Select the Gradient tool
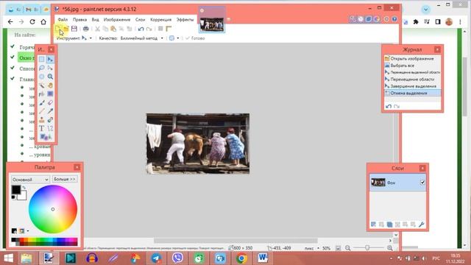This screenshot has width=471, height=265. [50, 94]
